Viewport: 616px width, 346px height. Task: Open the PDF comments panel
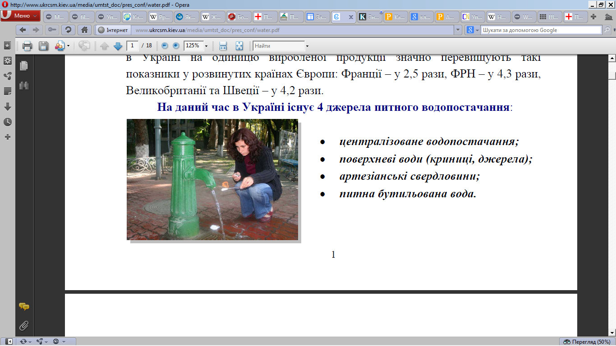24,307
